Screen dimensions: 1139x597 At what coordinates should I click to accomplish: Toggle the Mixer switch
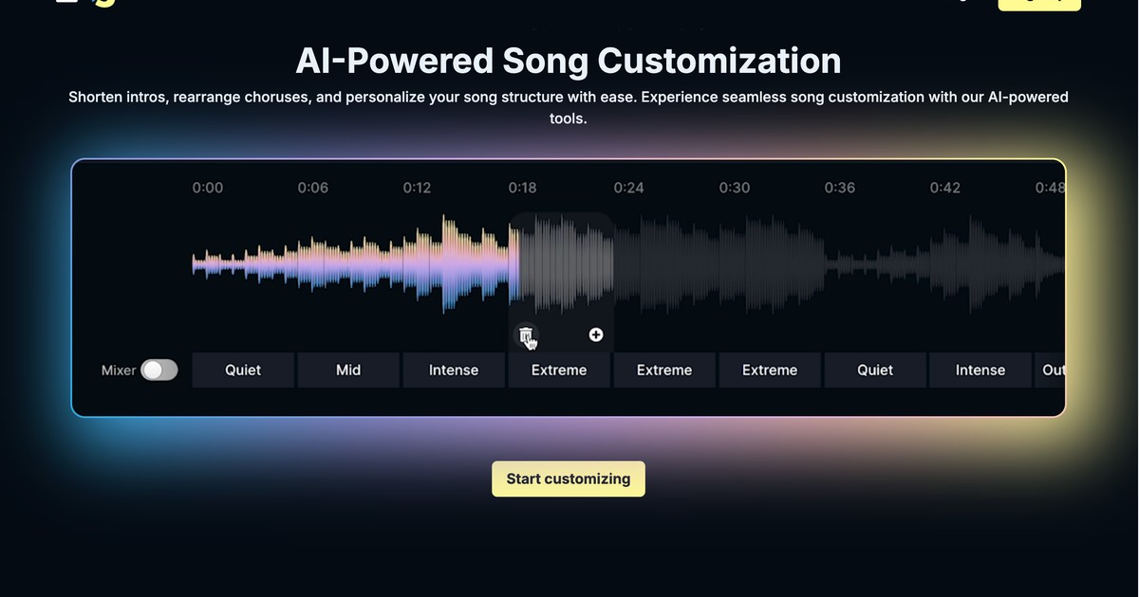click(x=159, y=371)
